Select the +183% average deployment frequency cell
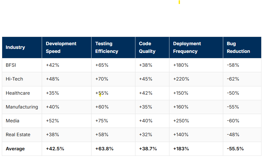264x158 pixels. 181,149
